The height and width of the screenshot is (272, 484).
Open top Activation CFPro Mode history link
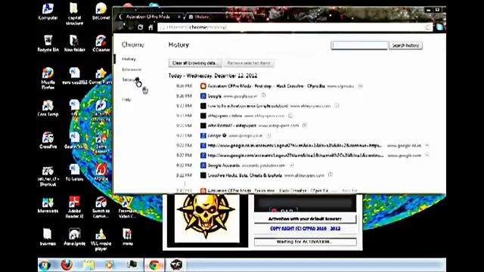pos(266,86)
